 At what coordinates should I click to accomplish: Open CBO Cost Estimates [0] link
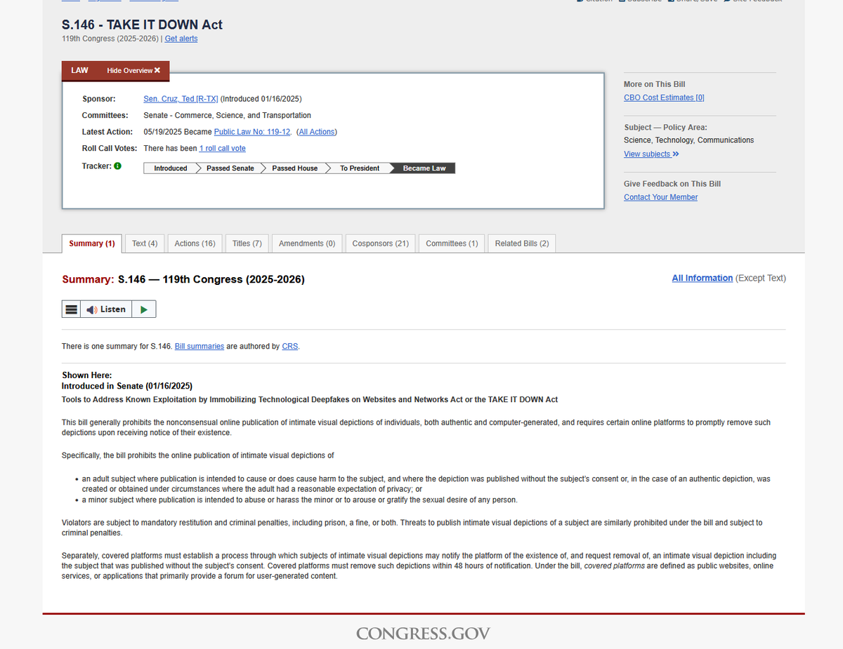664,98
